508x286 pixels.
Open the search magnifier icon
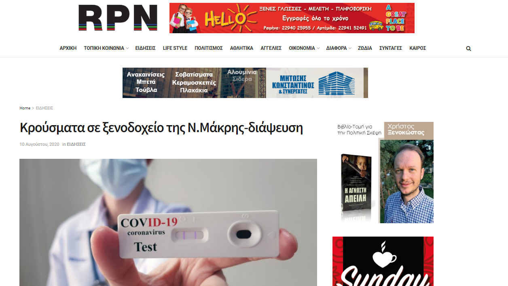coord(468,49)
